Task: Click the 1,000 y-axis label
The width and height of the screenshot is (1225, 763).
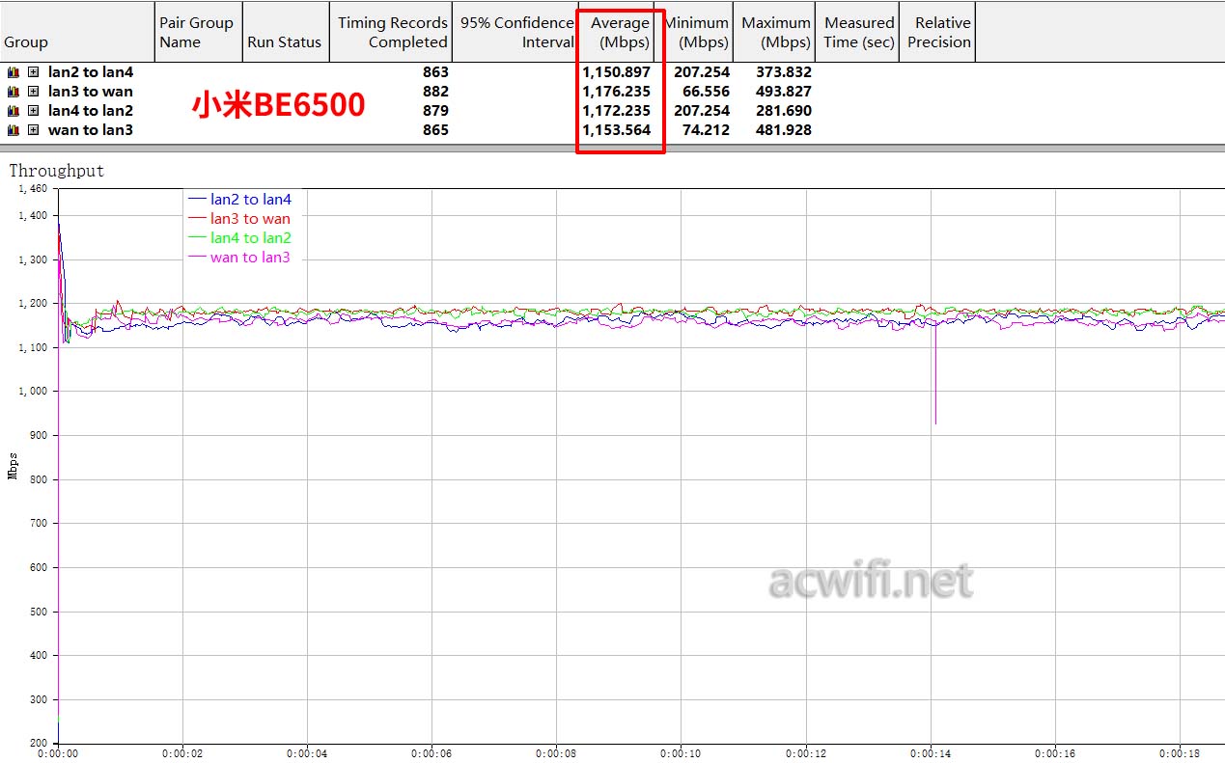Action: (x=33, y=392)
